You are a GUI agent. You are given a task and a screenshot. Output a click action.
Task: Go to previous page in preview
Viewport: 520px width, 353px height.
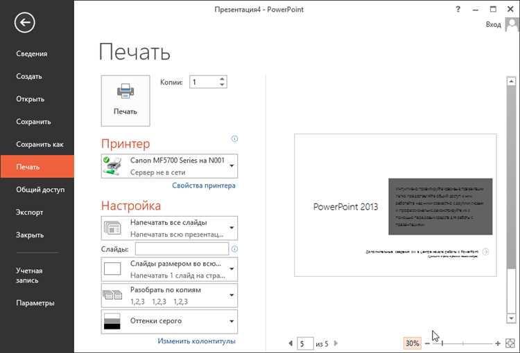coord(291,343)
